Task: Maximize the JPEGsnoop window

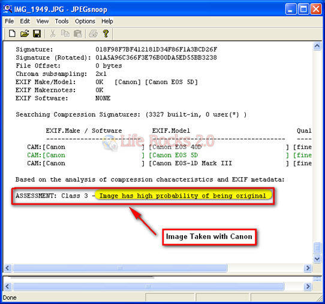Action: click(303, 9)
